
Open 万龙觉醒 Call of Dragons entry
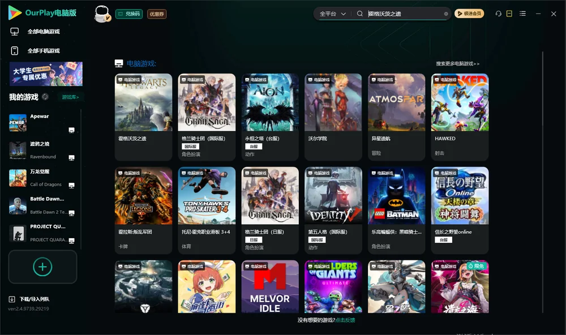click(42, 178)
